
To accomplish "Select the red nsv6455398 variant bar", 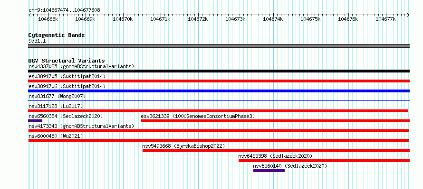I will point(324,161).
